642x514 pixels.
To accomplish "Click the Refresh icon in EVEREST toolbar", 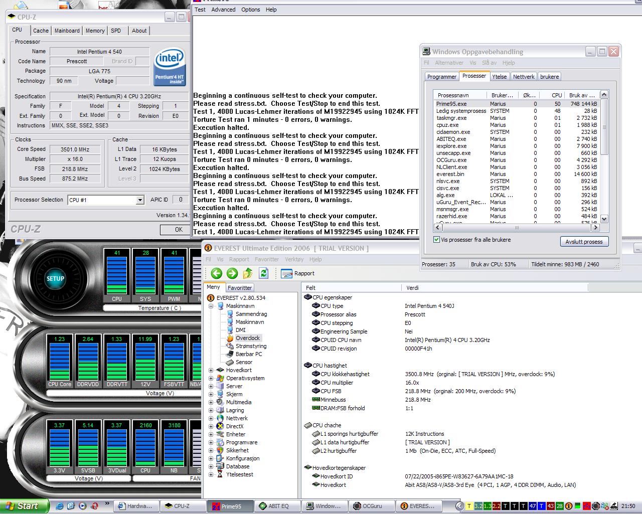I will (263, 273).
